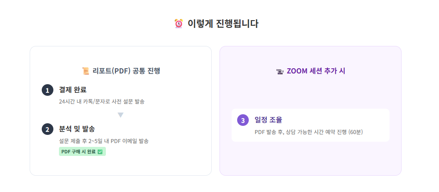The width and height of the screenshot is (439, 192).
Task: Click the alarm clock icon in the heading
Action: tap(179, 24)
